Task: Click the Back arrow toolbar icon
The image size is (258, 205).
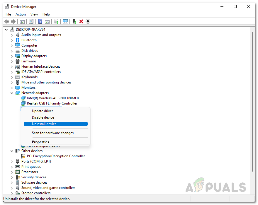Action: pos(6,21)
